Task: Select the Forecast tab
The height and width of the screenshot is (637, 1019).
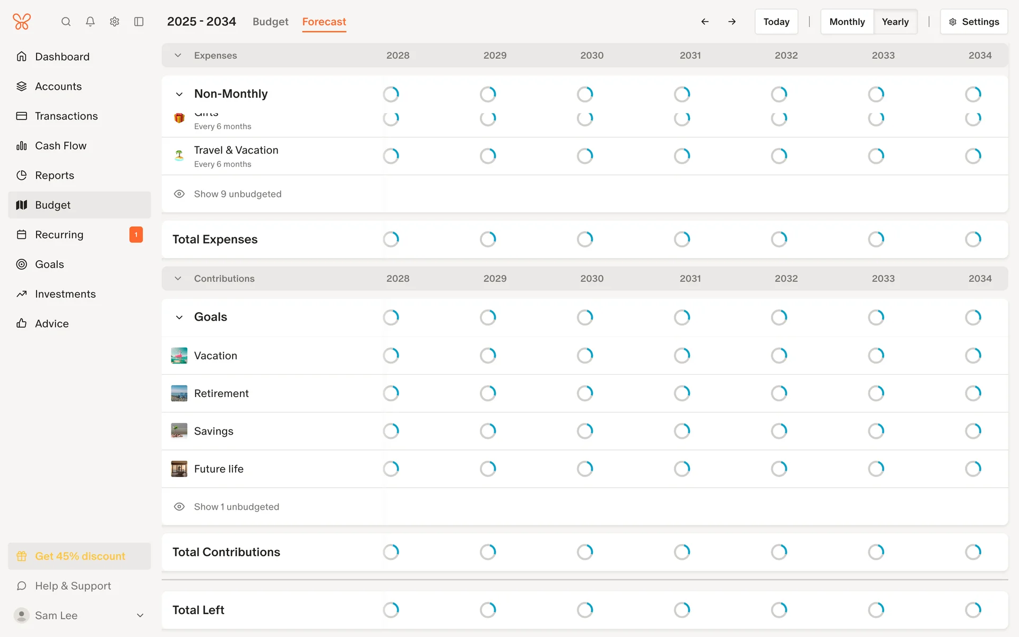Action: point(324,22)
